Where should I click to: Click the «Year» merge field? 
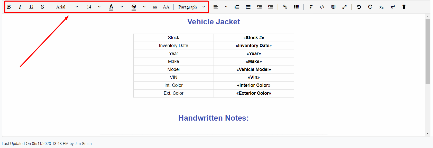[x=254, y=54]
